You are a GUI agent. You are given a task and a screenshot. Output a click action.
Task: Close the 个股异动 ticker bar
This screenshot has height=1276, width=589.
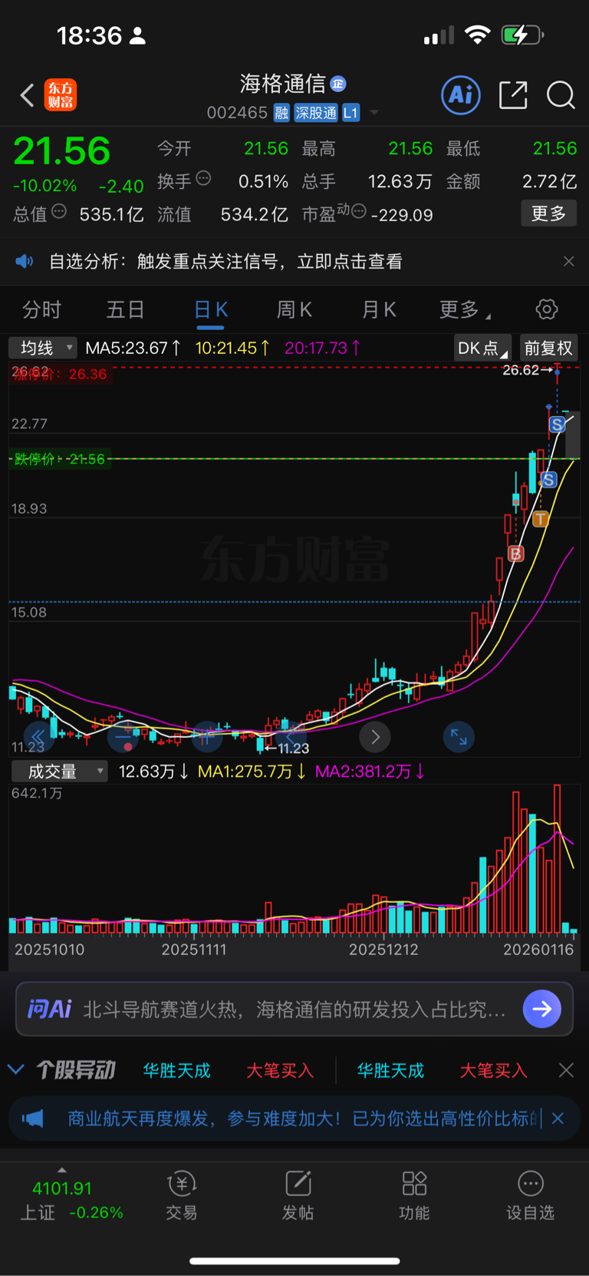pyautogui.click(x=566, y=1070)
